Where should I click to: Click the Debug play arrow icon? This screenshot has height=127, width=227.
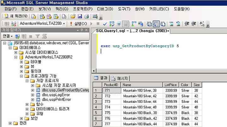[91, 24]
